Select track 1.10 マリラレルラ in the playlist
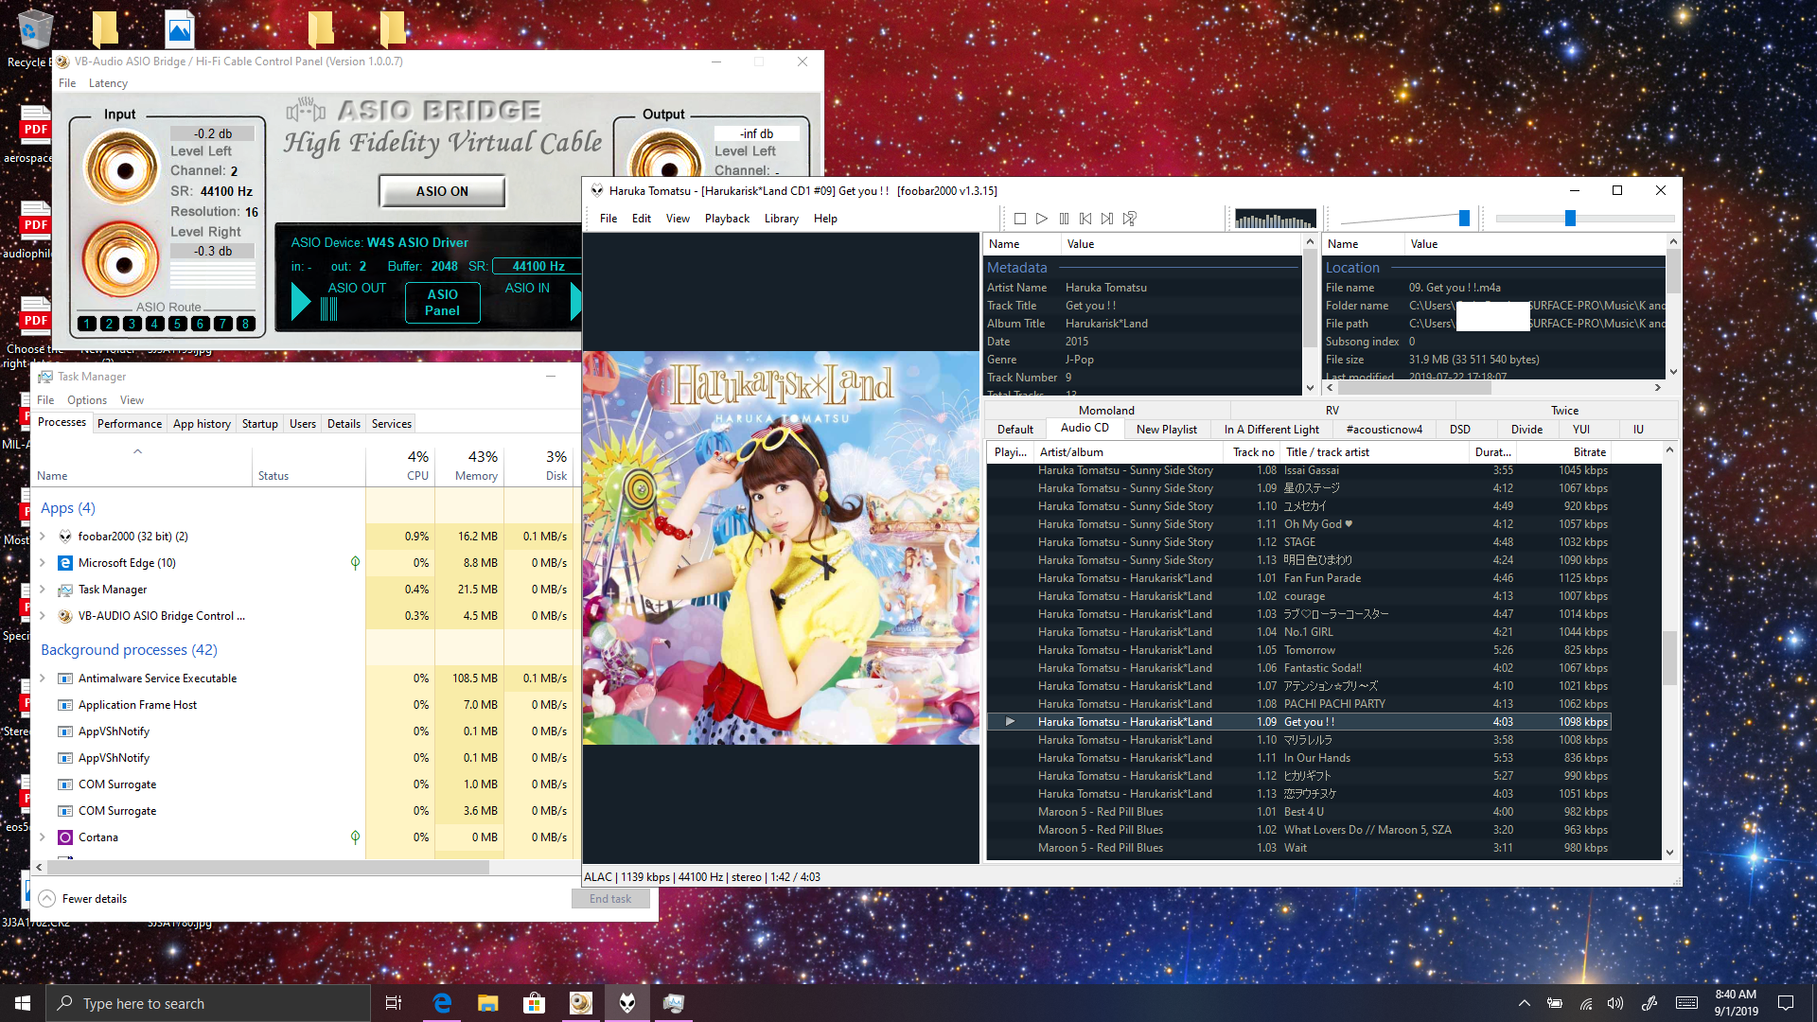This screenshot has width=1817, height=1022. coord(1298,740)
